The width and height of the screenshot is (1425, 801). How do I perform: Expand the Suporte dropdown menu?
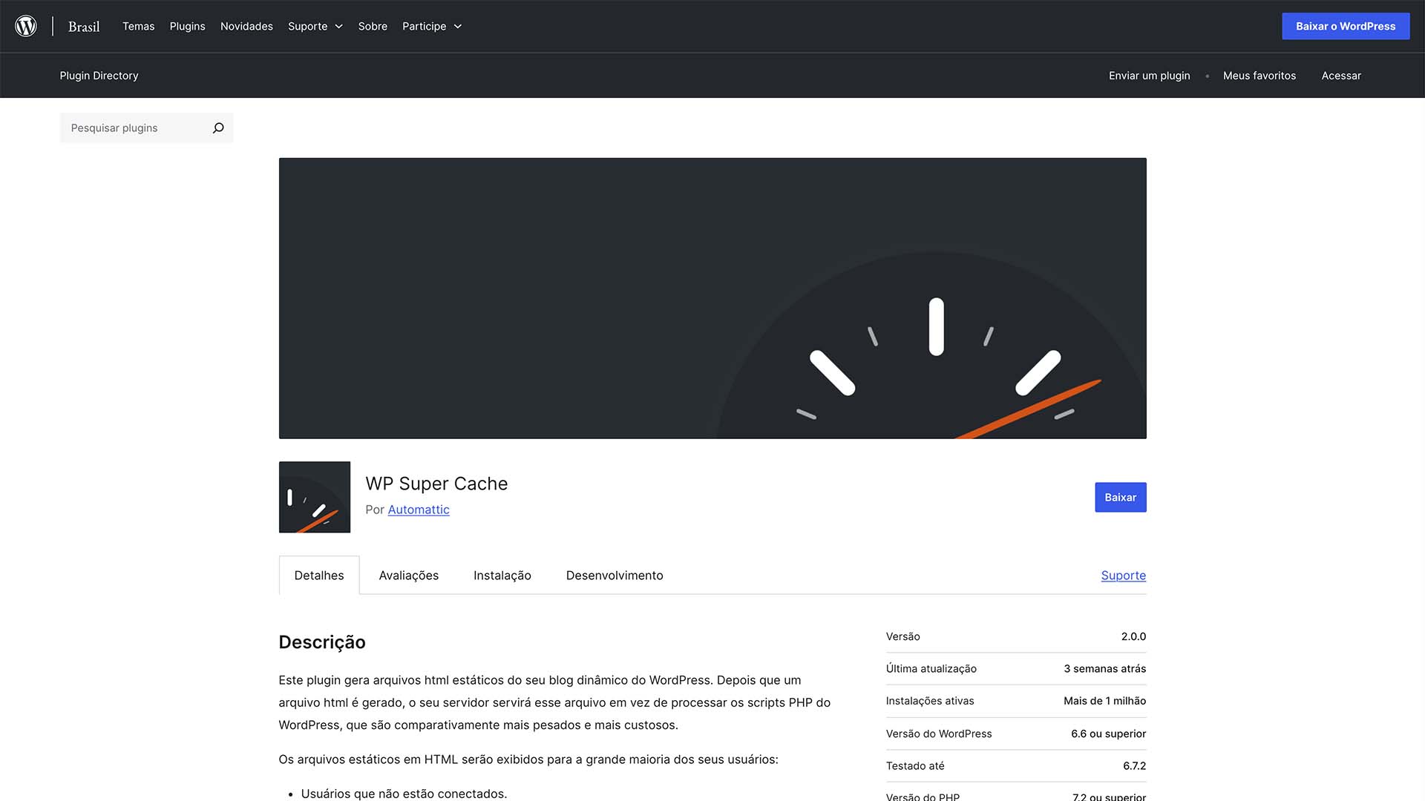pos(315,26)
